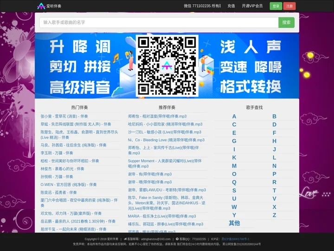Open Supper Moment - 人类群星闪耀时 link
This screenshot has height=251, width=334.
click(x=165, y=164)
